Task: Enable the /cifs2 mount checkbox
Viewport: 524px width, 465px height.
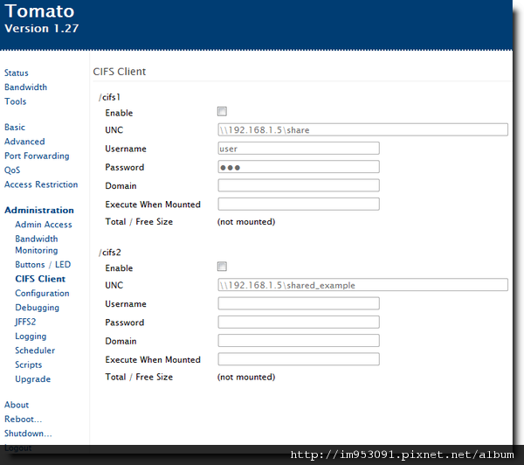Action: tap(222, 267)
